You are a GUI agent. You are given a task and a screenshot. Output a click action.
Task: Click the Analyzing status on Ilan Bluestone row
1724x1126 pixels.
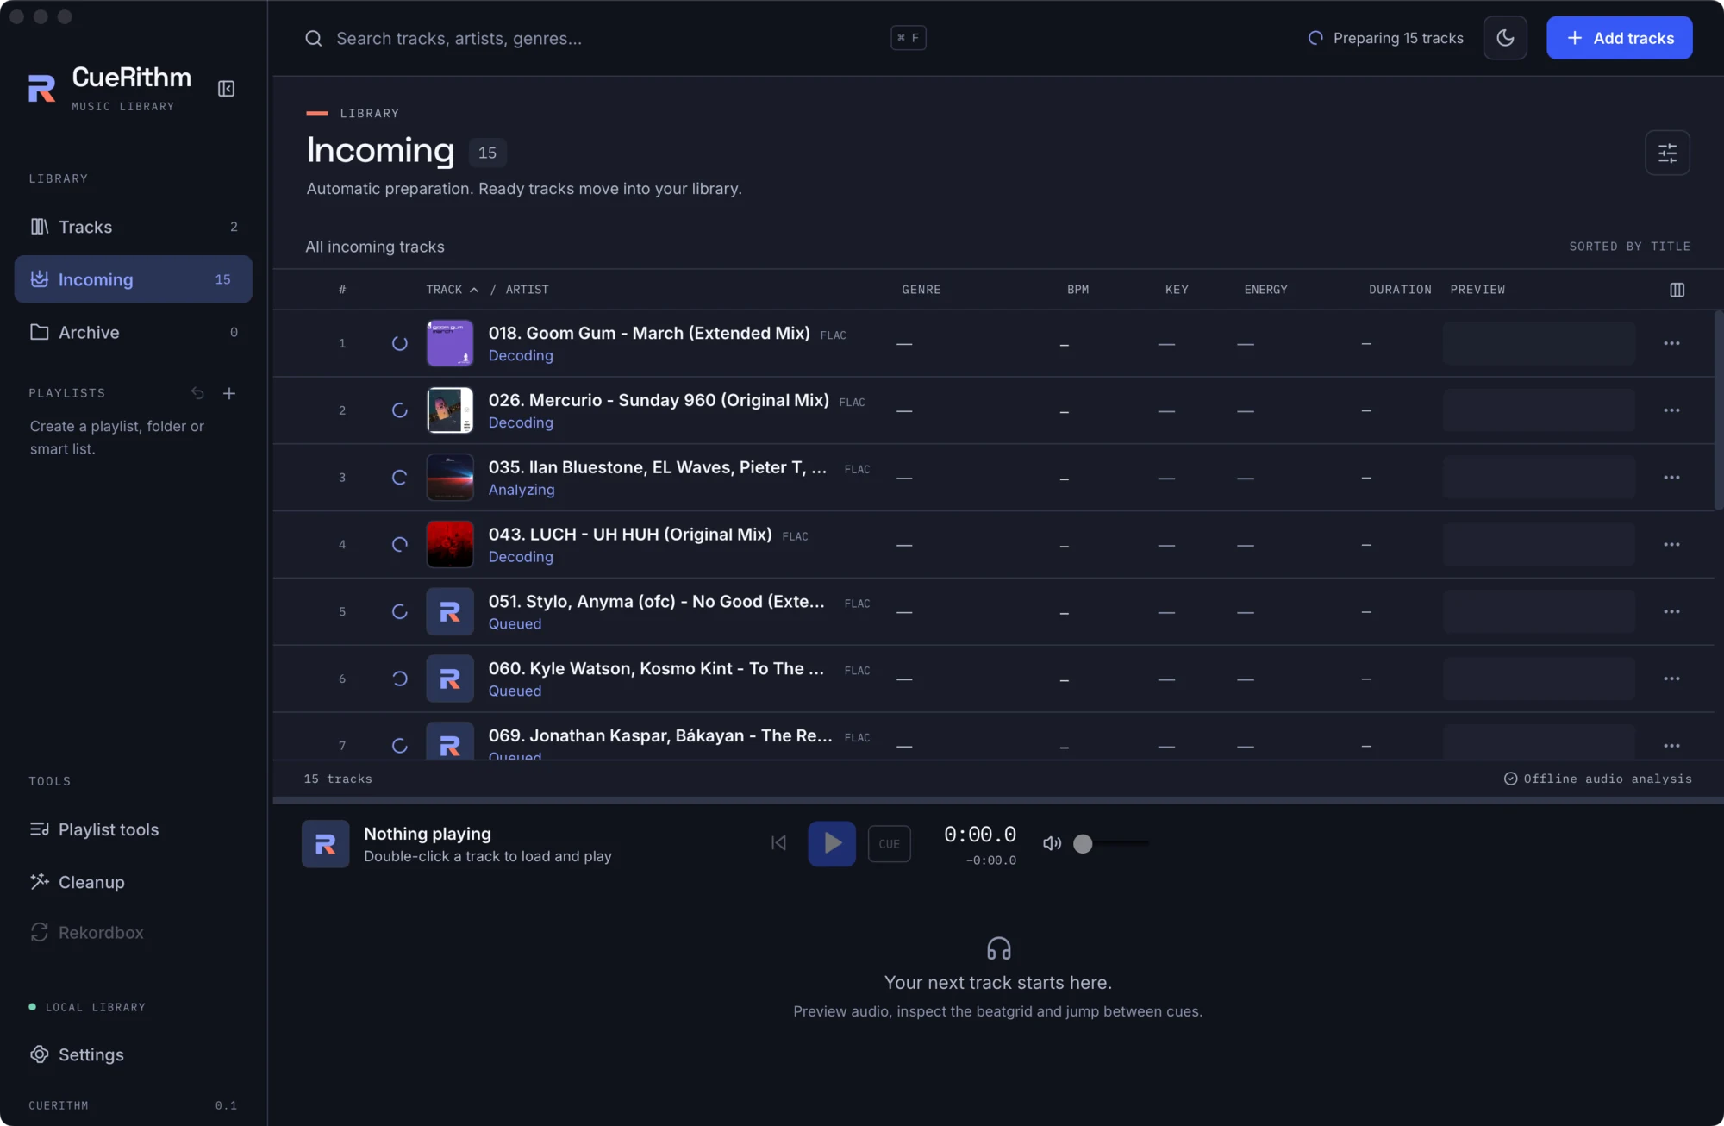pos(522,490)
